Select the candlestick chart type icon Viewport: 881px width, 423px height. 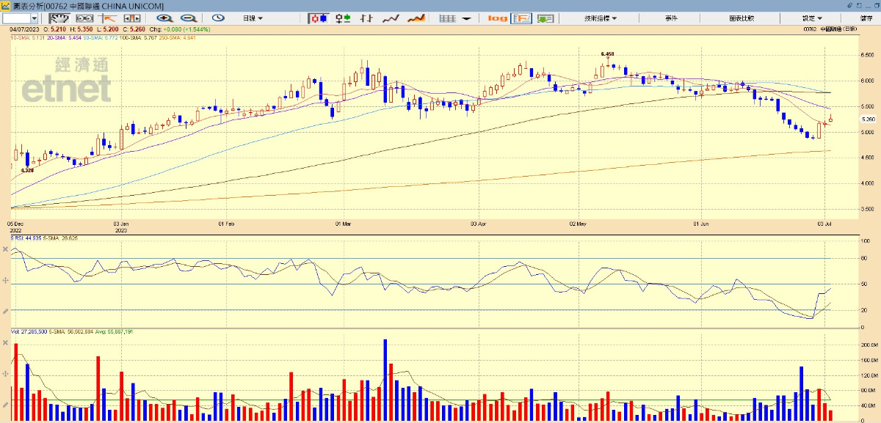point(318,18)
